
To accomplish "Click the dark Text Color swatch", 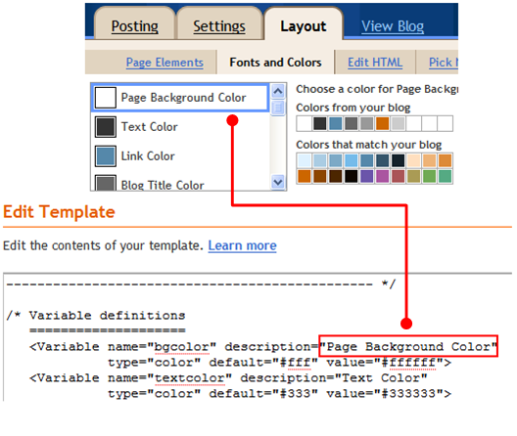I will [x=106, y=127].
